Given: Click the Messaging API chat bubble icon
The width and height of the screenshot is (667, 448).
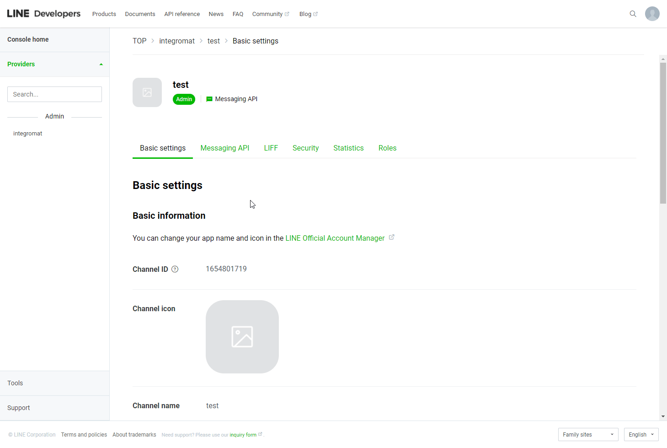Looking at the screenshot, I should 209,99.
